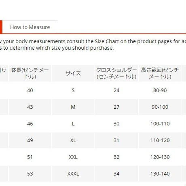186x186 pixels.
Task: Click the cross shoulder value 34
Action: click(x=116, y=174)
